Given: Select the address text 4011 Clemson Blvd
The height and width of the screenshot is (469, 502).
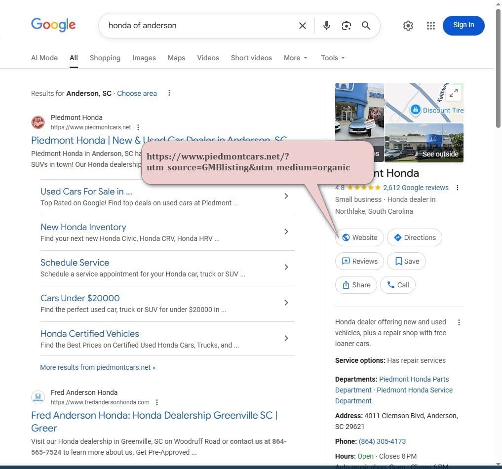Looking at the screenshot, I should pos(394,416).
